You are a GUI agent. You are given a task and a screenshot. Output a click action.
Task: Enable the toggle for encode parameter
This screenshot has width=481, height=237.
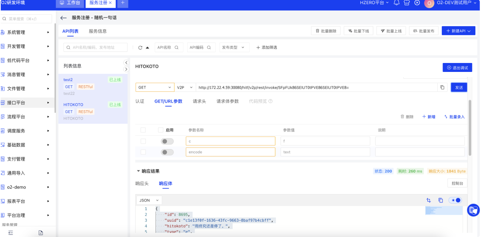(167, 152)
